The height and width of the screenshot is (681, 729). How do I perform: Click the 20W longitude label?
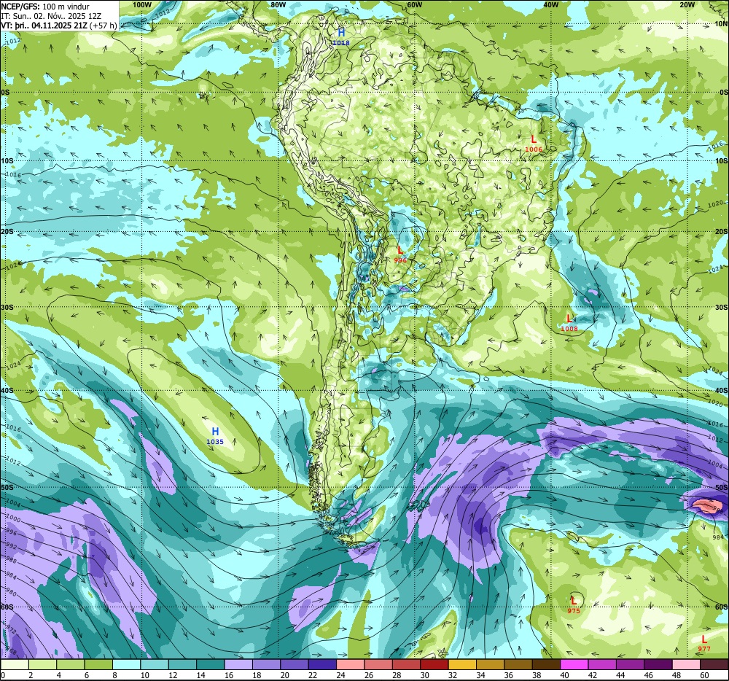687,4
